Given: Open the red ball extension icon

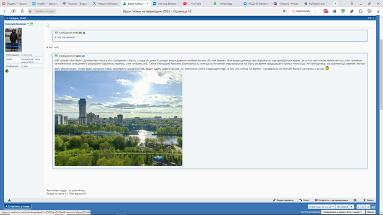Looking at the screenshot, I should (352, 11).
